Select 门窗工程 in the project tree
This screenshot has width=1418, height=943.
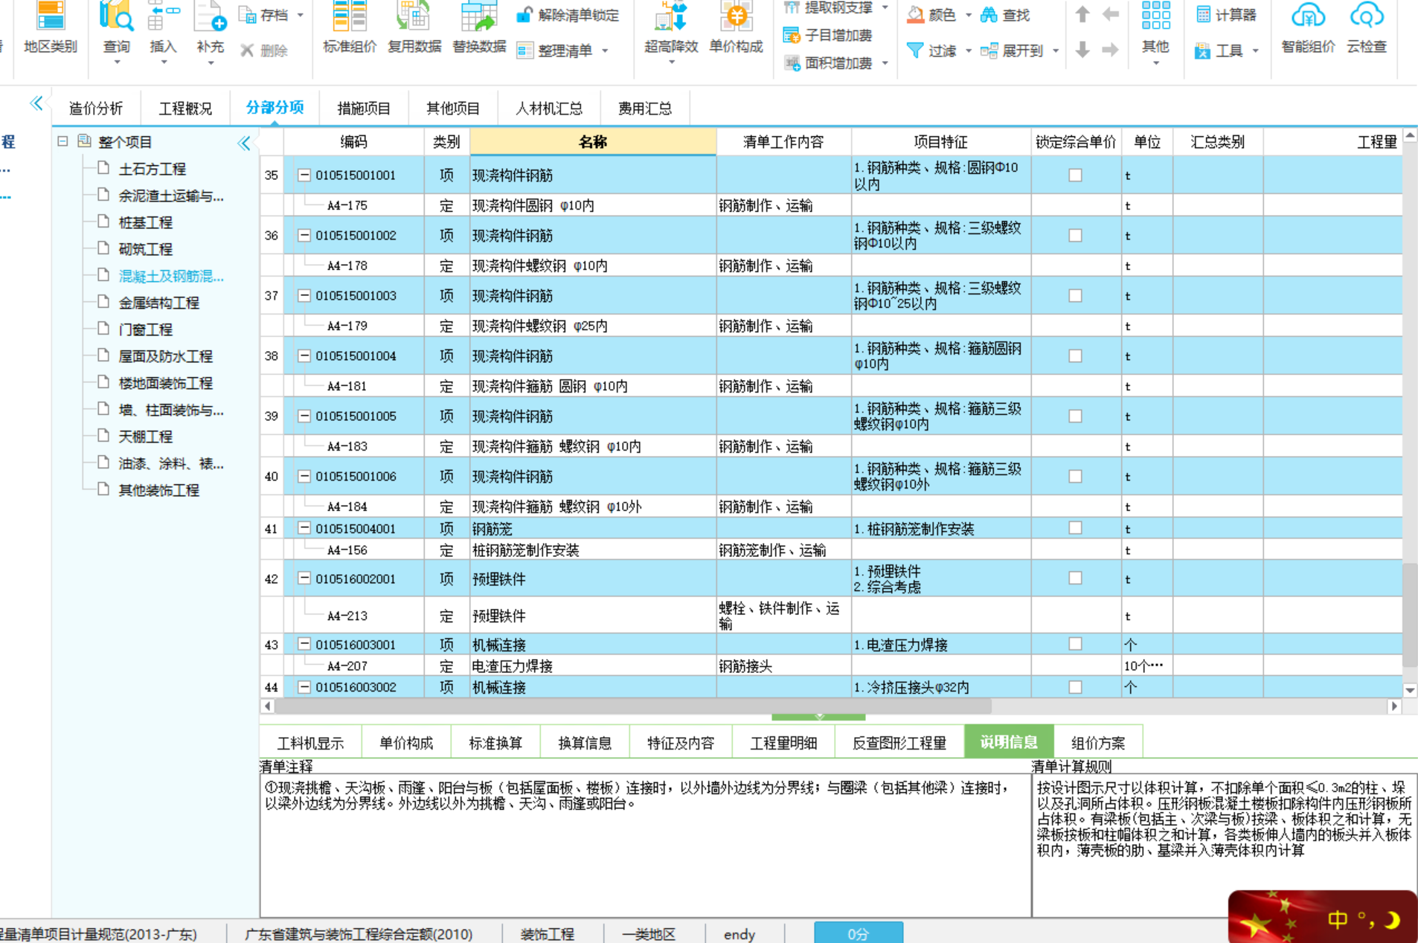pos(145,329)
